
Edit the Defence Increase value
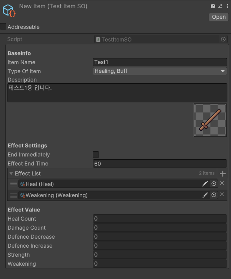160,246
